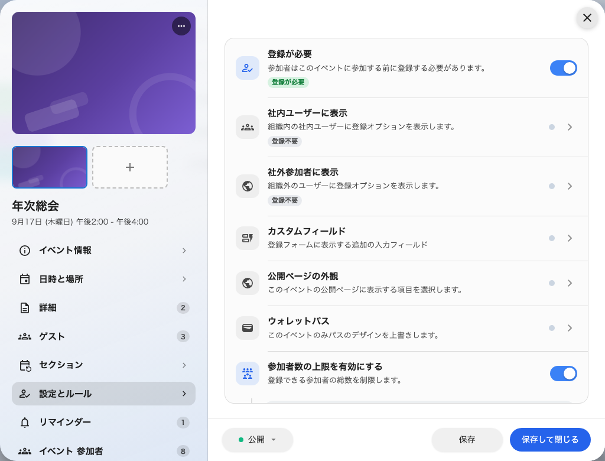Open the three-dot menu on cover image
The height and width of the screenshot is (461, 605).
coord(181,26)
